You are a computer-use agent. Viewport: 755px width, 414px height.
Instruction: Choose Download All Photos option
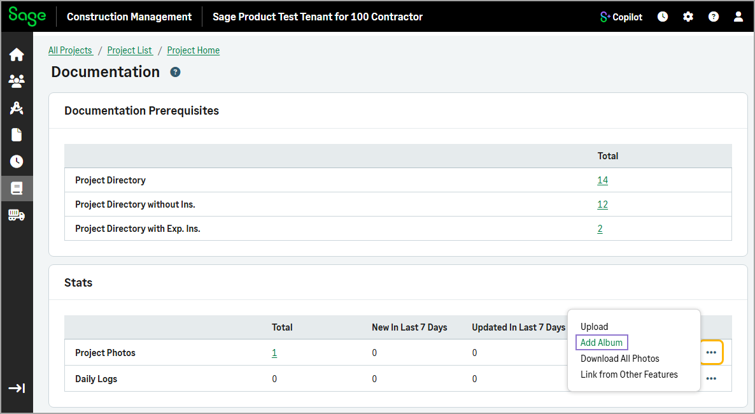[619, 359]
